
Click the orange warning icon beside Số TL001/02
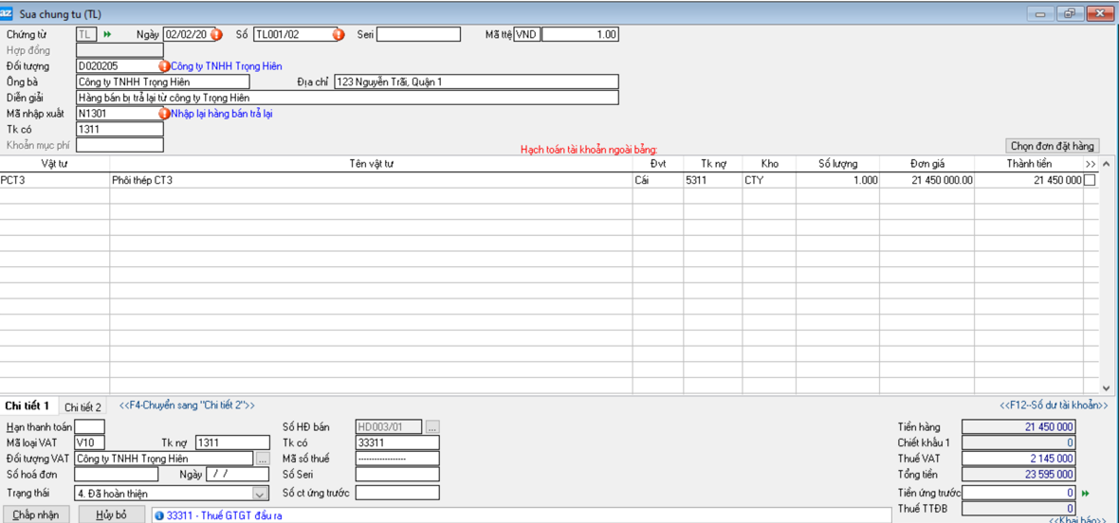coord(339,35)
